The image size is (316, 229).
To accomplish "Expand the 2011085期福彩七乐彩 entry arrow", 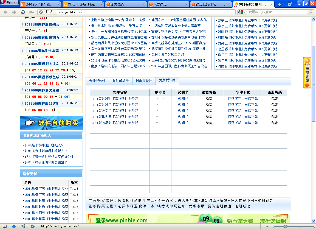I will [x=22, y=64].
